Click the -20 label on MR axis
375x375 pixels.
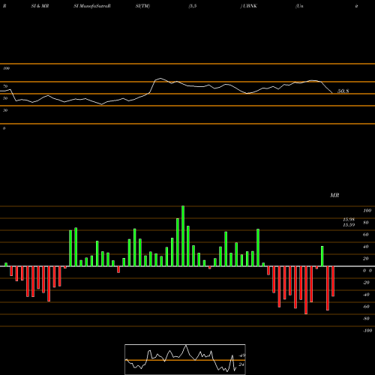pyautogui.click(x=366, y=283)
